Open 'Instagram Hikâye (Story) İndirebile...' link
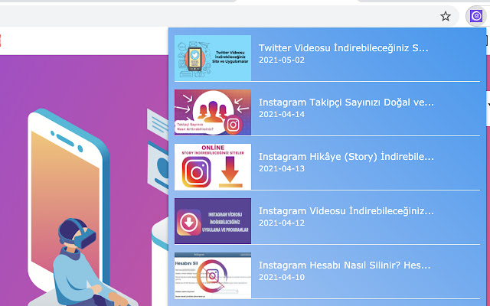The image size is (490, 306). click(x=346, y=157)
